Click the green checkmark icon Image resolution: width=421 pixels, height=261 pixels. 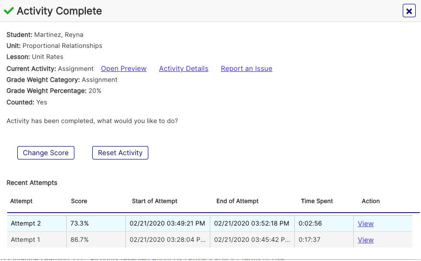pyautogui.click(x=9, y=11)
